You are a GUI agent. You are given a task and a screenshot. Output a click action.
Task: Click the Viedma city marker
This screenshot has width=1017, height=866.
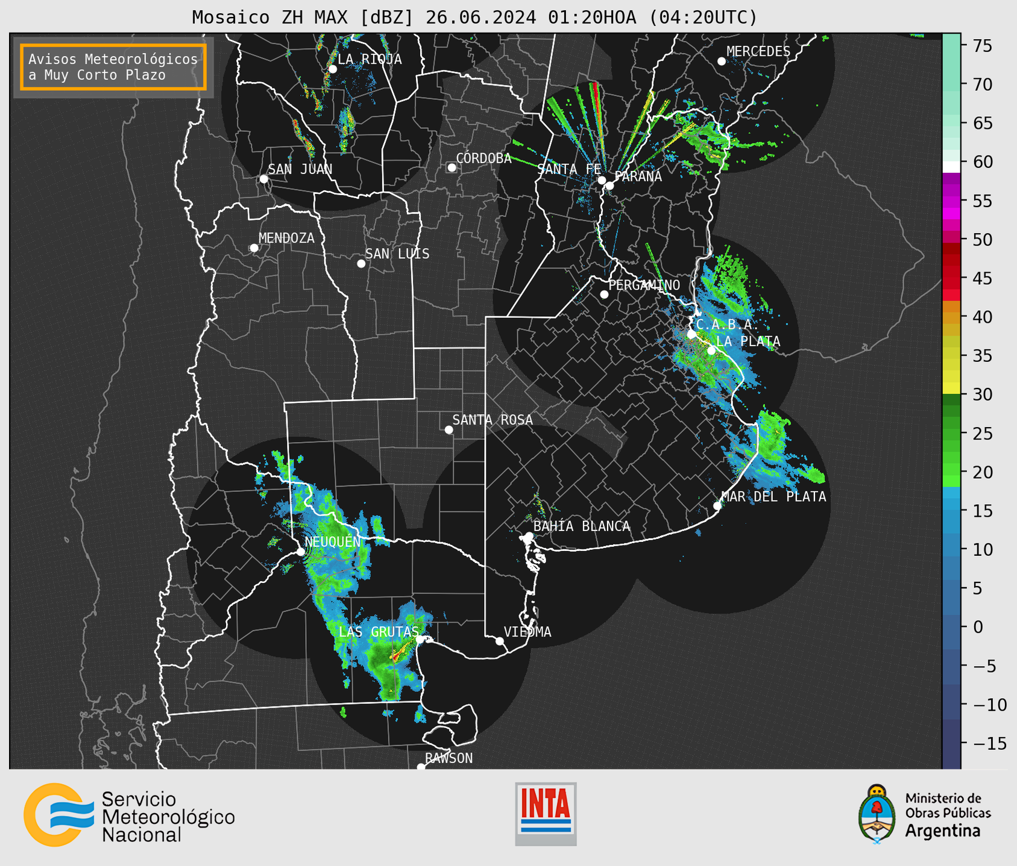499,641
